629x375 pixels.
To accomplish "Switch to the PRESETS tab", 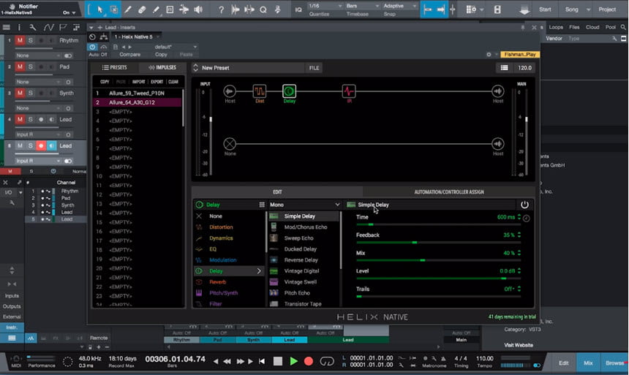I will click(115, 67).
